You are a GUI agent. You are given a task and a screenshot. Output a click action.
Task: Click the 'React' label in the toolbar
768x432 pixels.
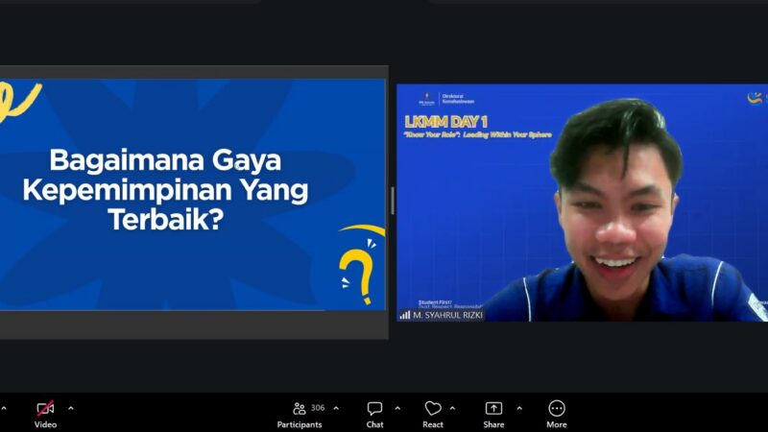click(x=433, y=424)
